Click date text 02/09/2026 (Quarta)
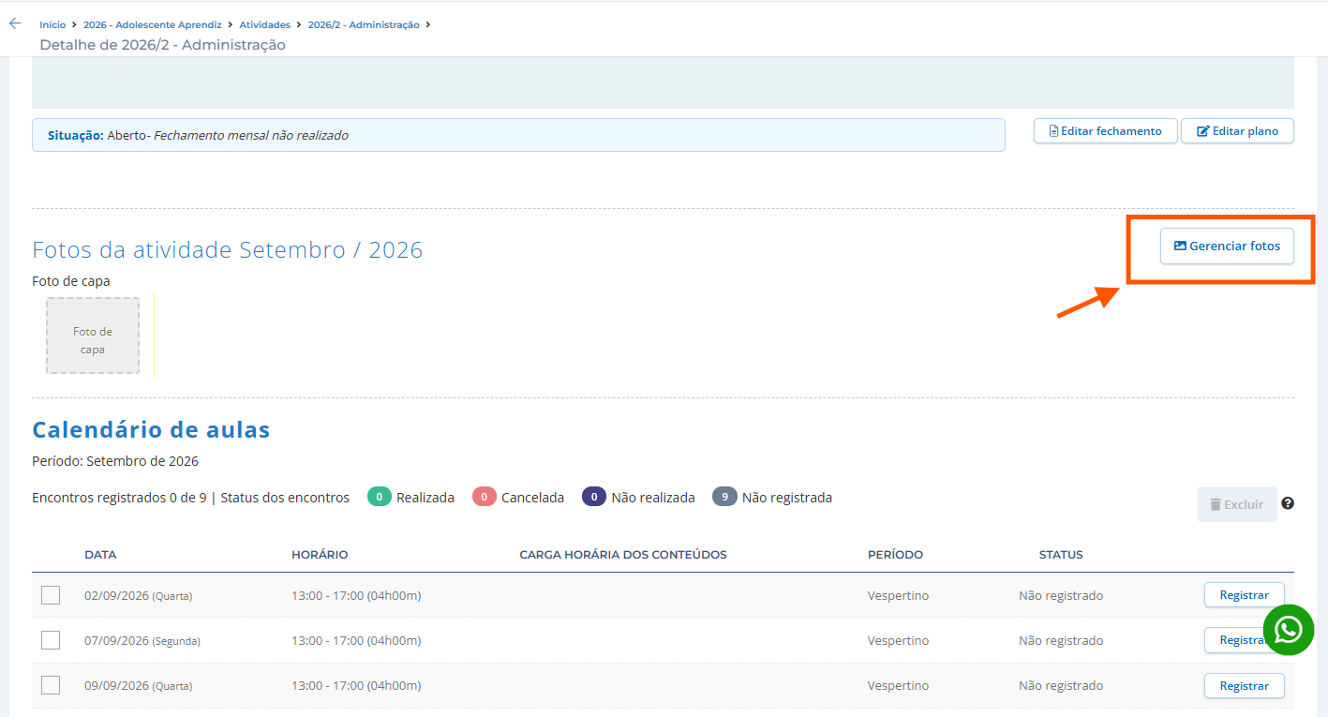Viewport: 1328px width, 717px height. [x=139, y=596]
